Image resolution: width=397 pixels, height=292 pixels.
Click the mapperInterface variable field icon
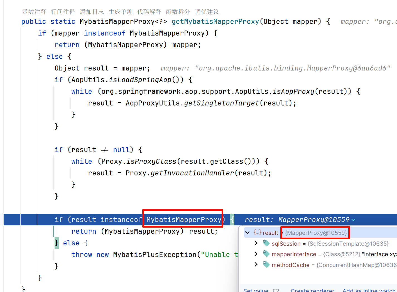click(266, 254)
